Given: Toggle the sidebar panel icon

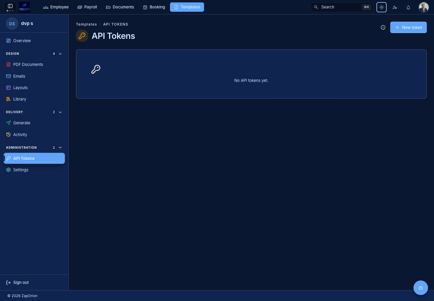Looking at the screenshot, I should point(10,6).
